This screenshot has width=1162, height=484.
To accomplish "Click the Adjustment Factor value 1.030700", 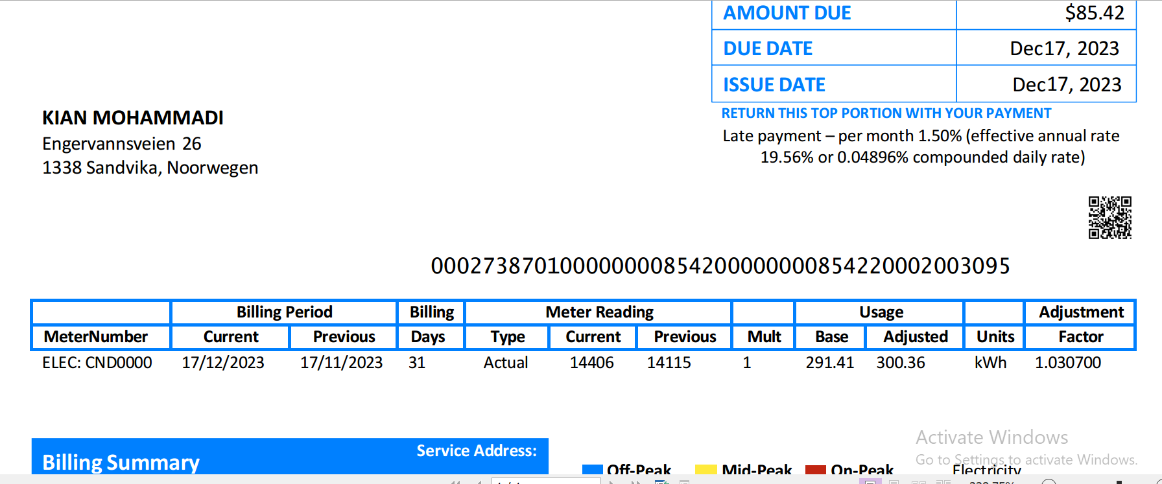I will click(x=1068, y=362).
